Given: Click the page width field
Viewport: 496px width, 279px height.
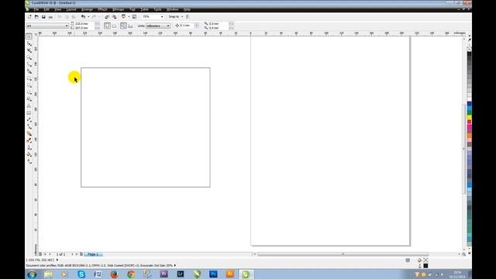Looking at the screenshot, I should (x=84, y=24).
